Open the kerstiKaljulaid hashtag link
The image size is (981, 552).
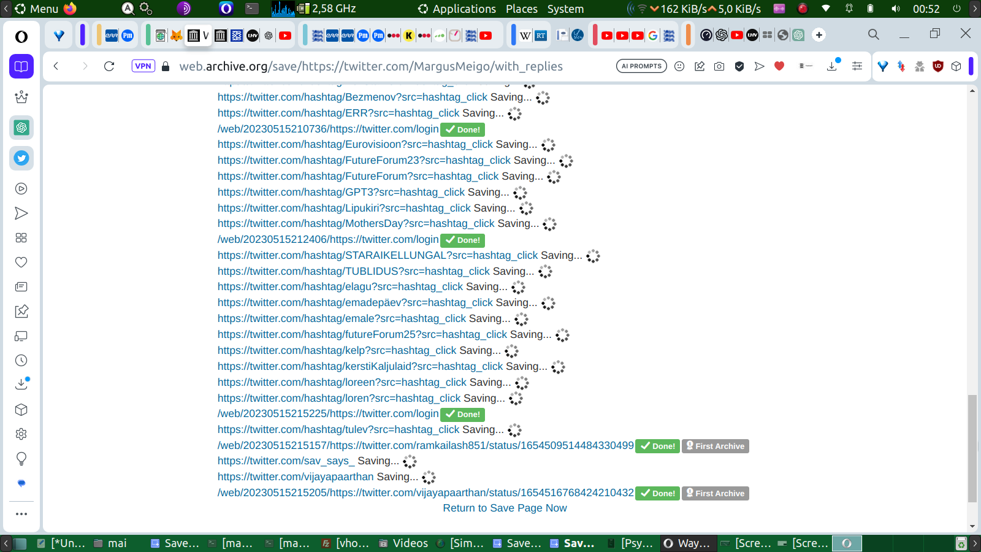[361, 366]
